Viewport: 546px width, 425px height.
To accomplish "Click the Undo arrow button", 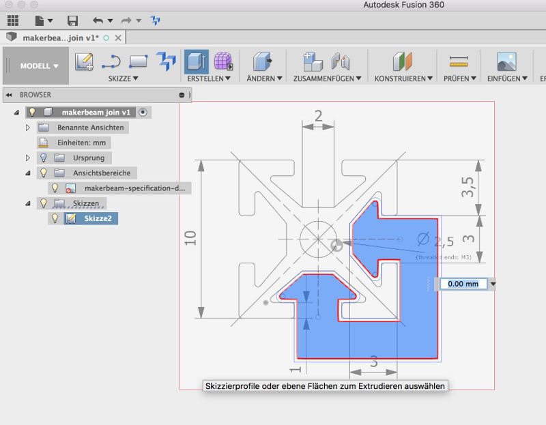I will coord(98,21).
